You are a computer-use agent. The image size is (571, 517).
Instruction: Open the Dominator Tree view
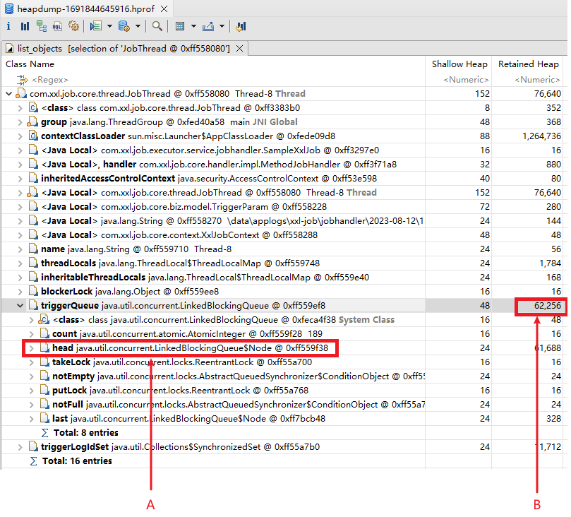[x=41, y=27]
